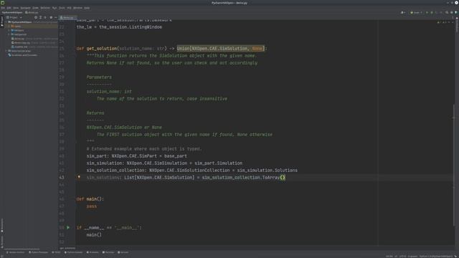Click the 4 spaces indent status entry
The height and width of the screenshot is (258, 459).
pos(413,257)
